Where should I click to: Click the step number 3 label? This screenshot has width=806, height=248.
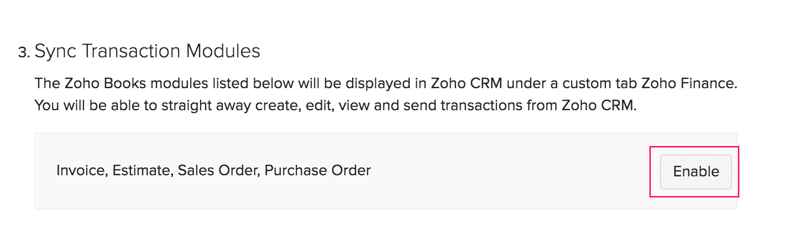[x=23, y=52]
